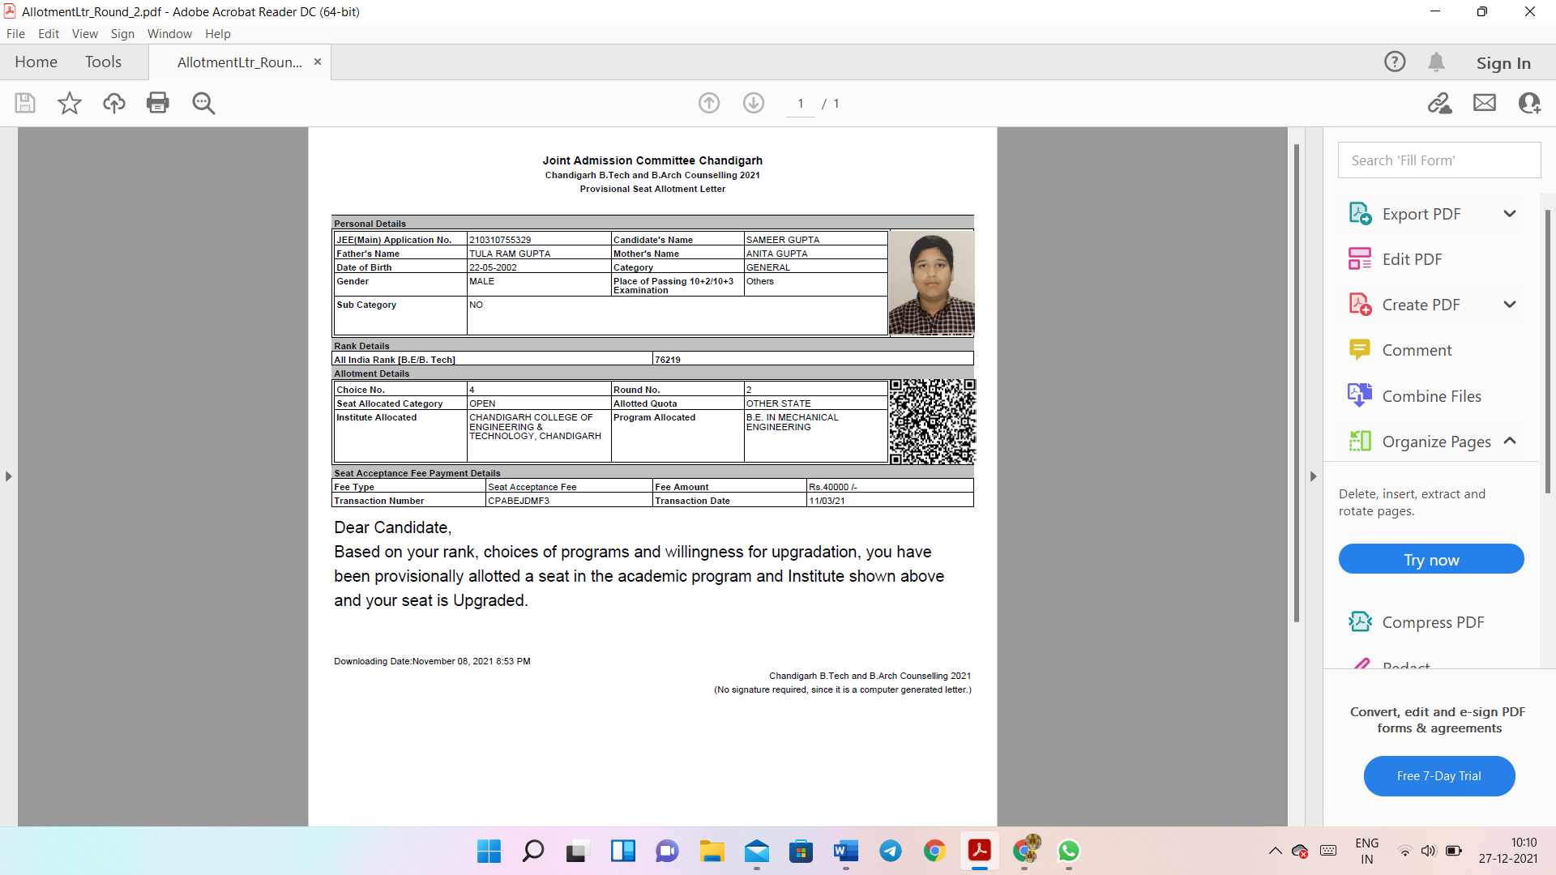The image size is (1556, 875).
Task: Open WhatsApp from taskbar
Action: pos(1068,851)
